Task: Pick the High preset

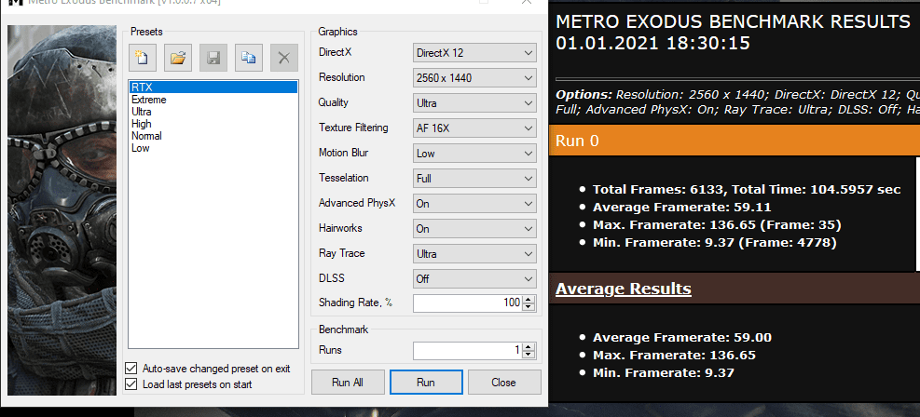Action: (142, 124)
